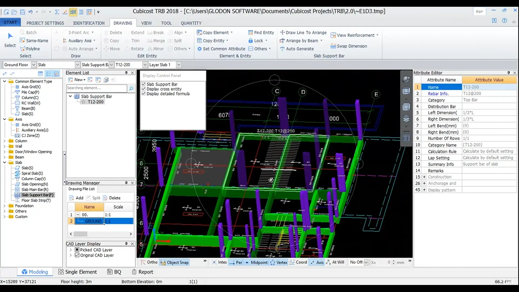Image resolution: width=519 pixels, height=292 pixels.
Task: Click the Auto Generate slab support bar icon
Action: click(x=282, y=49)
